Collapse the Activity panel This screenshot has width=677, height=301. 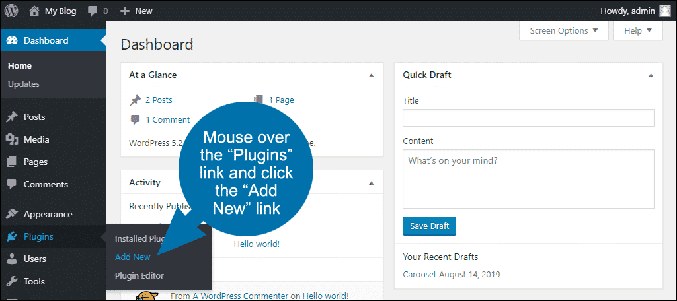pos(371,182)
